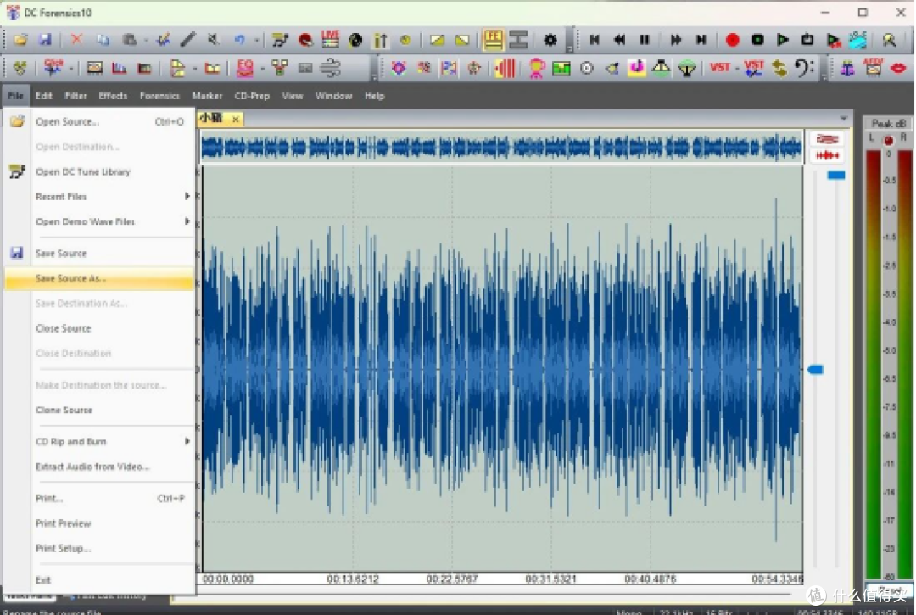
Task: Close the waveform file tab
Action: pos(236,119)
